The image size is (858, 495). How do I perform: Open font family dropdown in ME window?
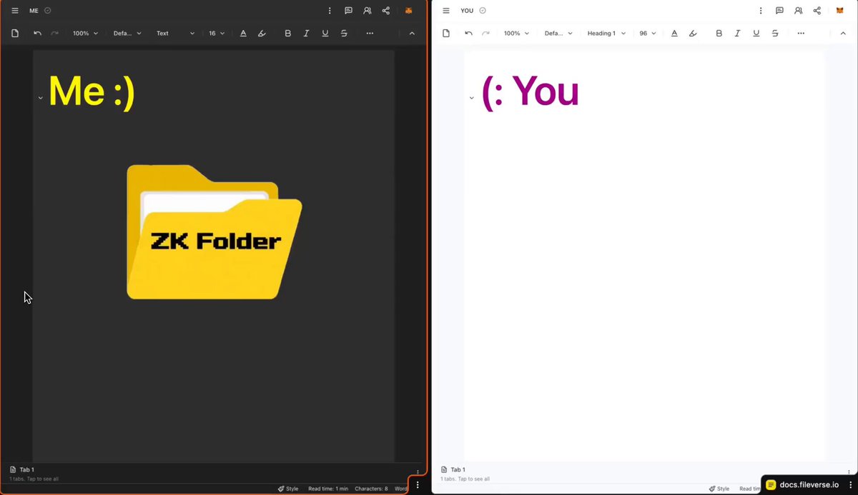(127, 33)
